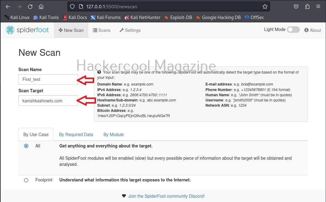Viewport: 326px width, 202px height.
Task: Click the "Network ASN" example text
Action: (x=242, y=105)
